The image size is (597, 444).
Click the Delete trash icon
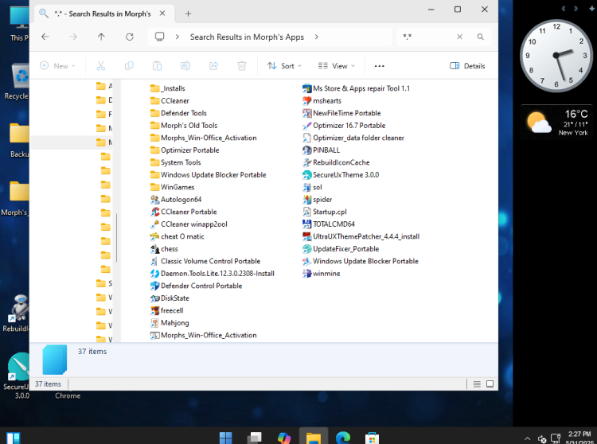coord(242,66)
